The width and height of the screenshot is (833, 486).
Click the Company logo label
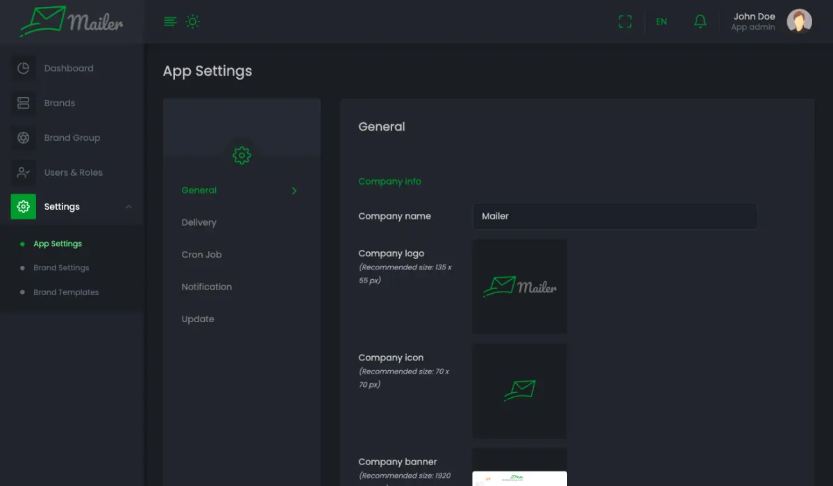[x=392, y=253]
